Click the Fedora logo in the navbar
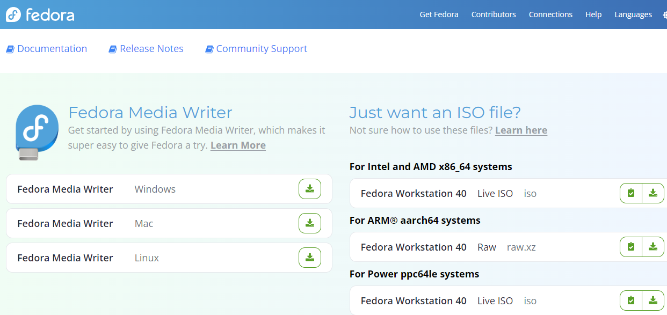This screenshot has height=315, width=667. [39, 14]
